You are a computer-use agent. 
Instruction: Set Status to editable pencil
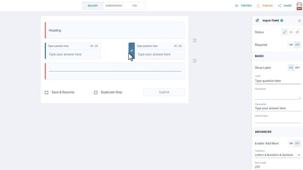click(285, 32)
